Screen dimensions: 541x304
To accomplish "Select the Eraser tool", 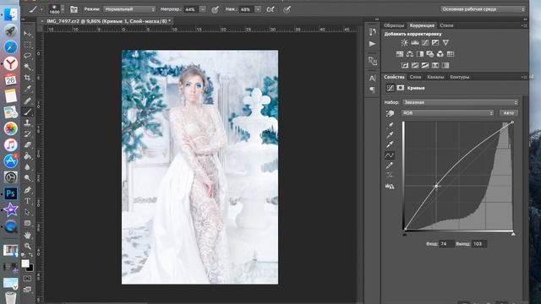I will pos(28,144).
